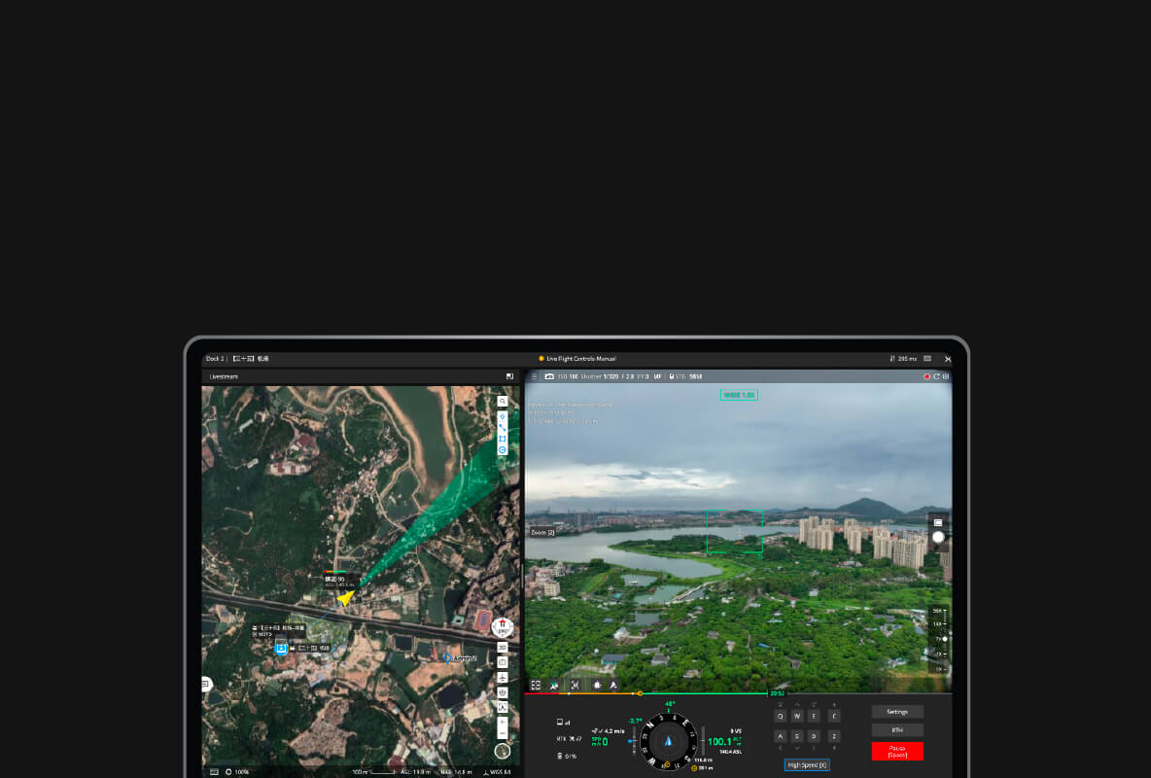The height and width of the screenshot is (778, 1151).
Task: Start recording with the red record icon
Action: 926,376
